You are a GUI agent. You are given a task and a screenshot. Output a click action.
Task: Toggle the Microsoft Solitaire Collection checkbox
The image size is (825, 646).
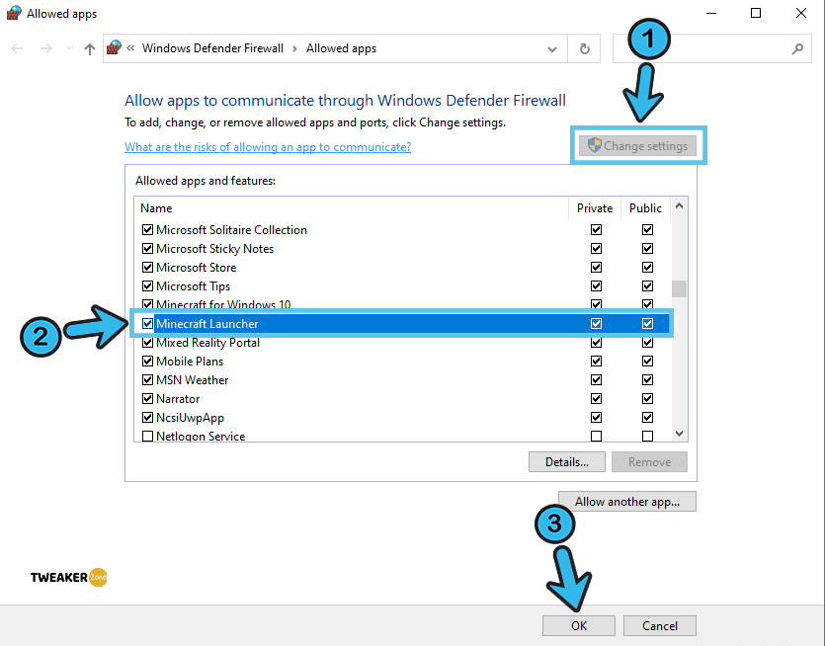148,230
